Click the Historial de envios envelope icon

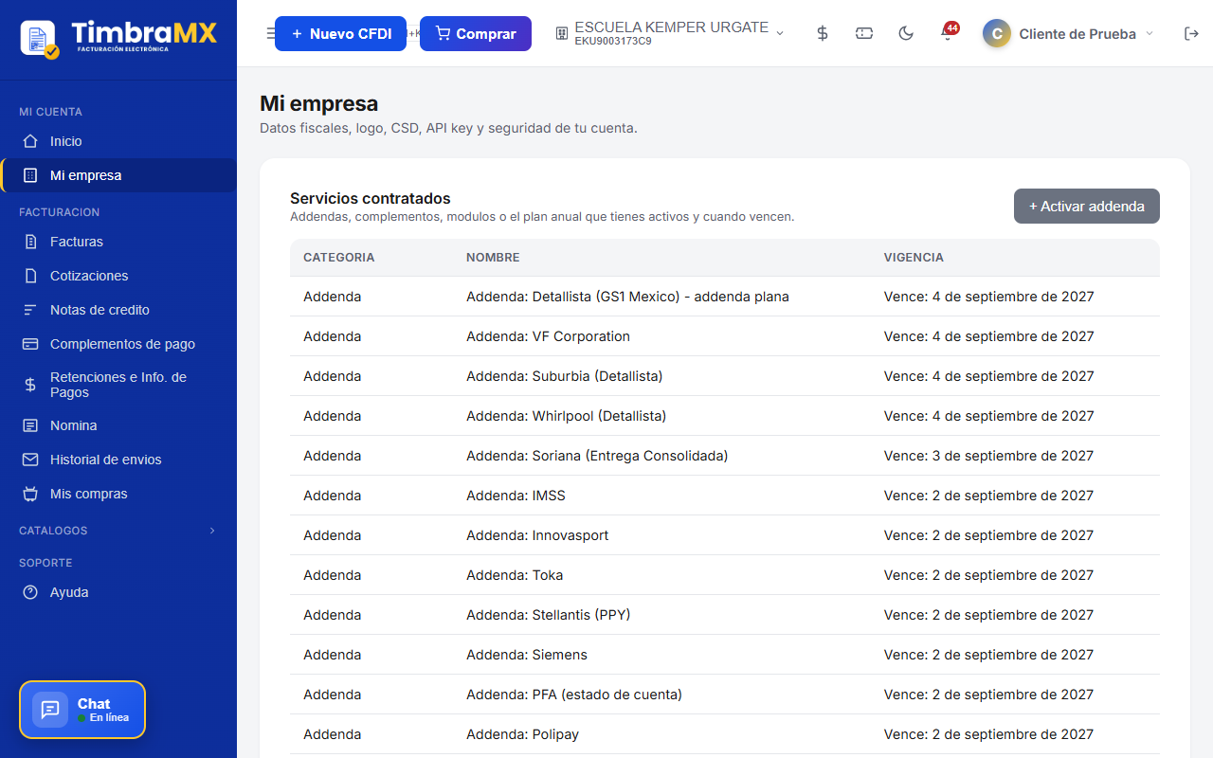[30, 460]
